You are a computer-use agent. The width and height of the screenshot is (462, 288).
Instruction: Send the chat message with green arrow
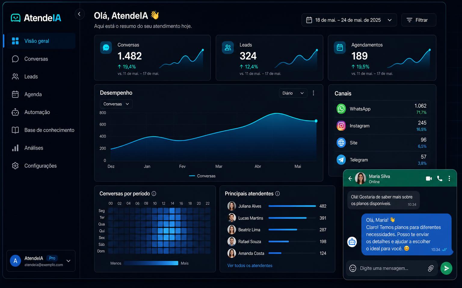(x=446, y=268)
